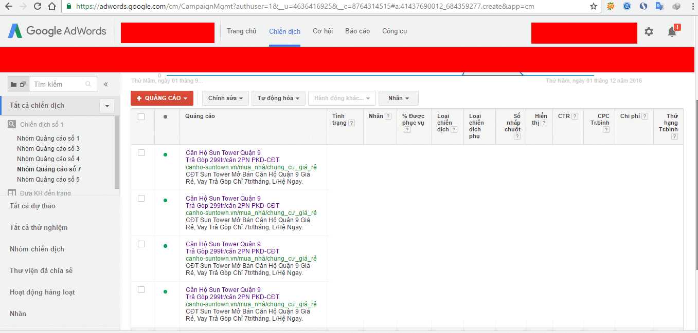Open the Hành động khác dropdown
The width and height of the screenshot is (698, 333).
tap(342, 98)
